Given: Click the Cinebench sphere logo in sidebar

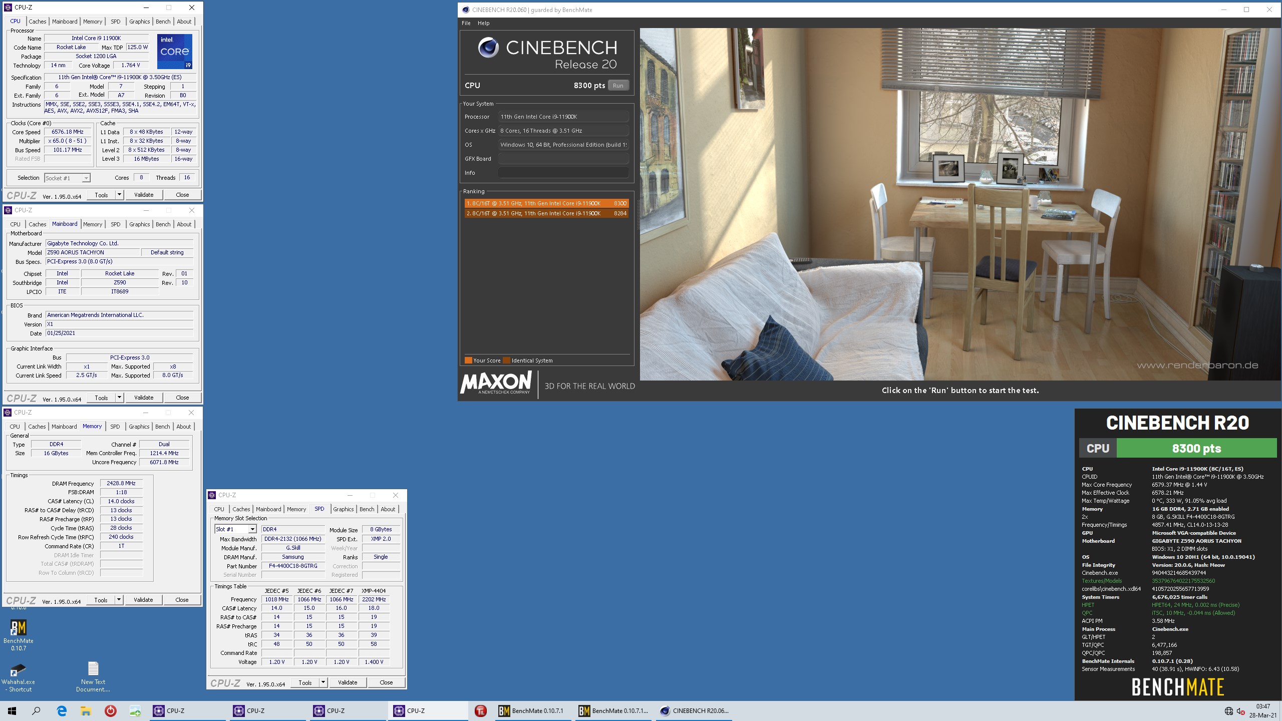Looking at the screenshot, I should pyautogui.click(x=488, y=48).
